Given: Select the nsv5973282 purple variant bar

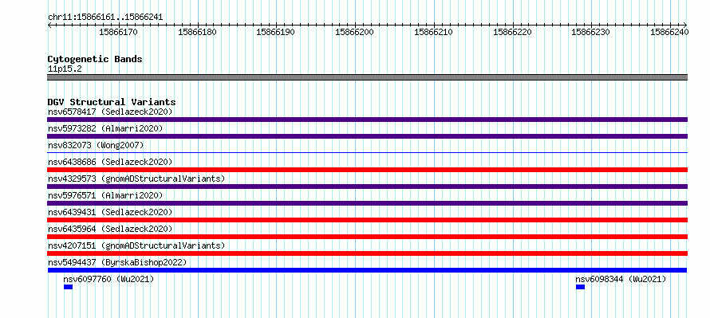Looking at the screenshot, I should click(368, 136).
